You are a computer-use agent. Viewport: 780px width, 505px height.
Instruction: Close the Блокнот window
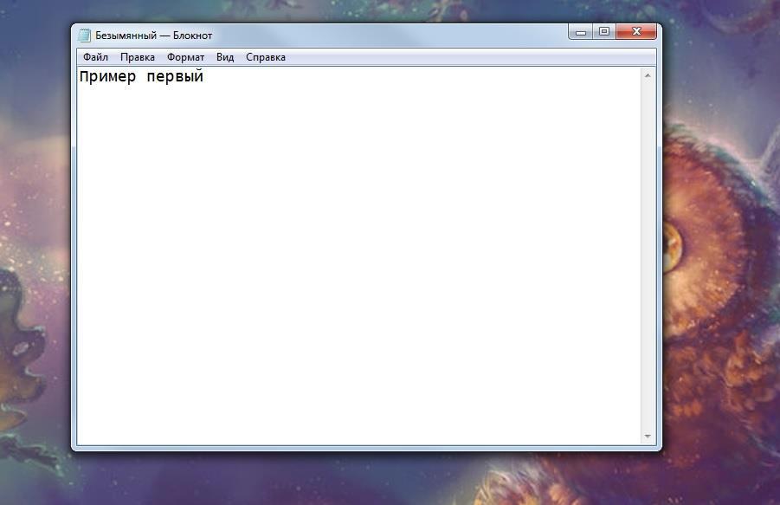pyautogui.click(x=637, y=32)
